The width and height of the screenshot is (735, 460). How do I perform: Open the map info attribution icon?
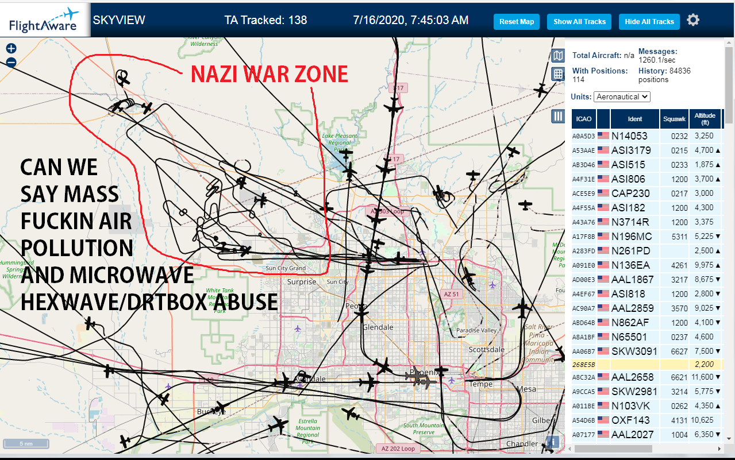[x=553, y=442]
